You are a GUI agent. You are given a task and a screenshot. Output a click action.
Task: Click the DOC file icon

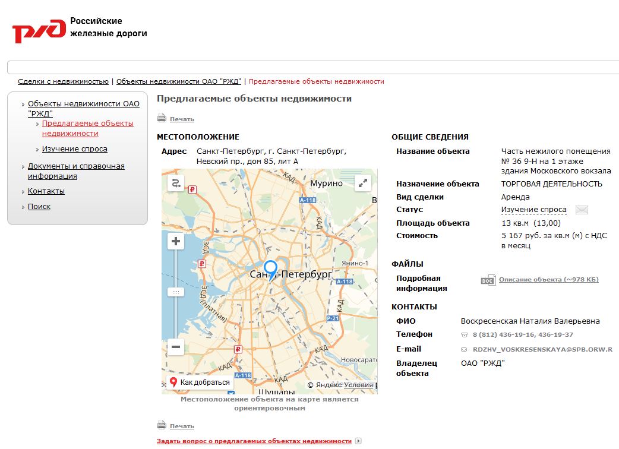point(488,280)
